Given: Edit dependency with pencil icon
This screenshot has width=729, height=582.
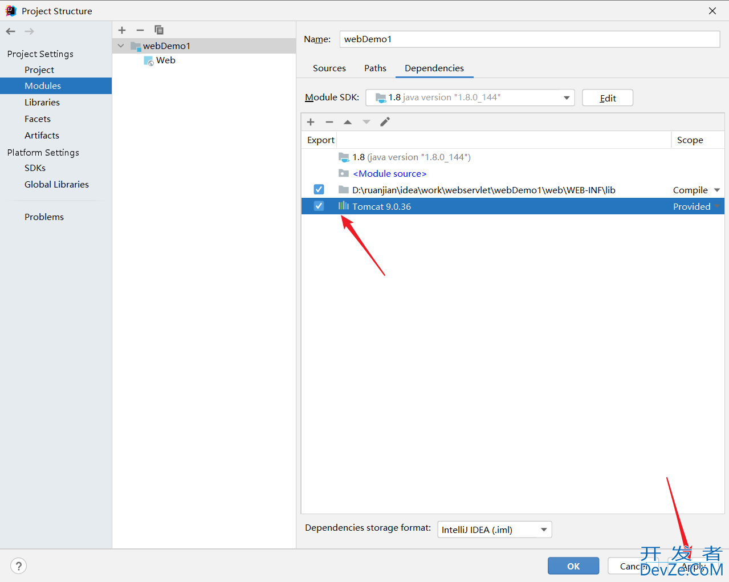Looking at the screenshot, I should click(x=385, y=122).
